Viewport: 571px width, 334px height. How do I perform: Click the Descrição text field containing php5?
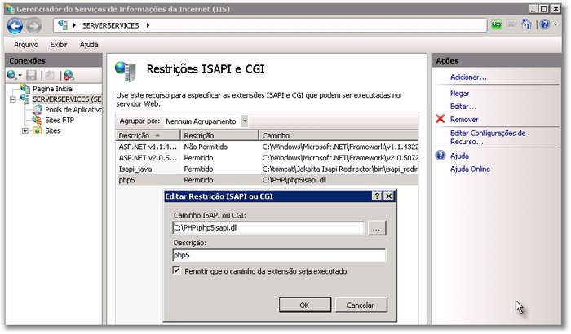point(268,255)
